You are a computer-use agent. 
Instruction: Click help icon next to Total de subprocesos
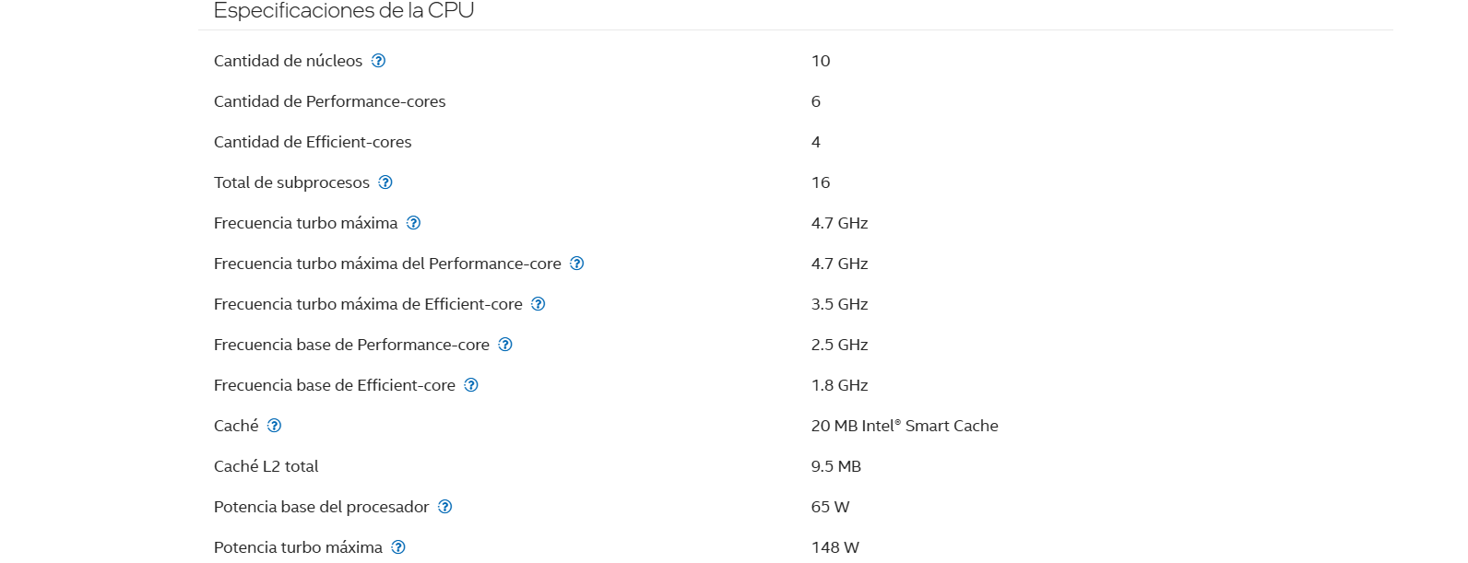click(x=385, y=182)
